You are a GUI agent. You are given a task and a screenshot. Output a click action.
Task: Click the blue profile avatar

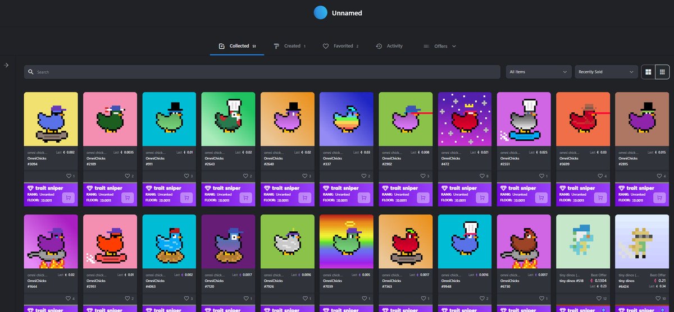coord(321,12)
